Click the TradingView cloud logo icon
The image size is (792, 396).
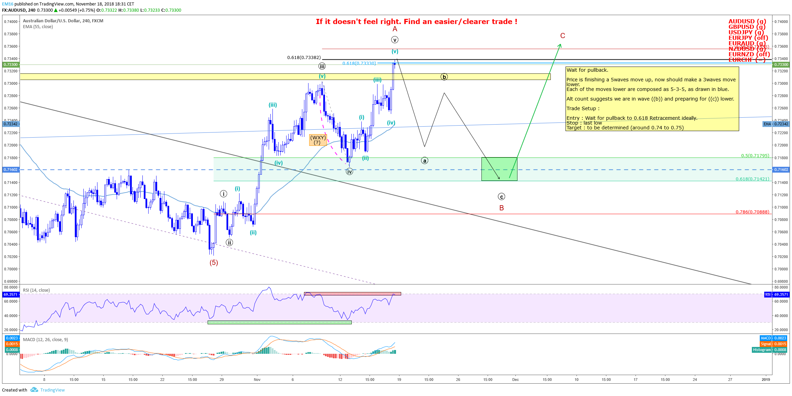point(34,389)
